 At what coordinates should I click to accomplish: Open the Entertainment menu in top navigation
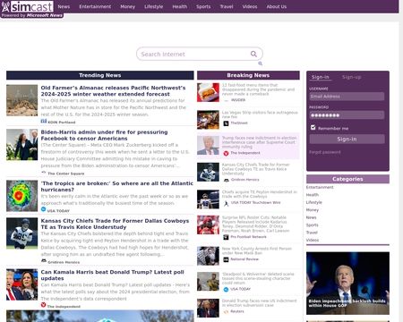(x=95, y=6)
